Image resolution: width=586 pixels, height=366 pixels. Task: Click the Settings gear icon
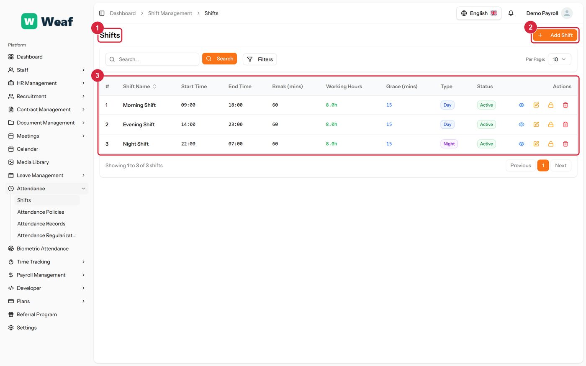pos(11,328)
